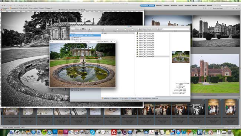
Task: Open Spotlight search in the menu bar
Action: (x=235, y=1)
